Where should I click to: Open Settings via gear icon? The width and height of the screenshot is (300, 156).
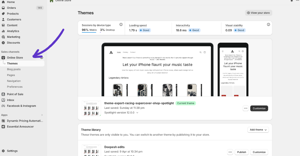[x=3, y=151]
